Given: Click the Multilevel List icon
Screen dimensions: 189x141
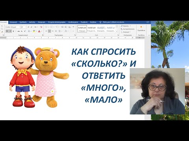Looking at the screenshot, I should (x=57, y=27).
